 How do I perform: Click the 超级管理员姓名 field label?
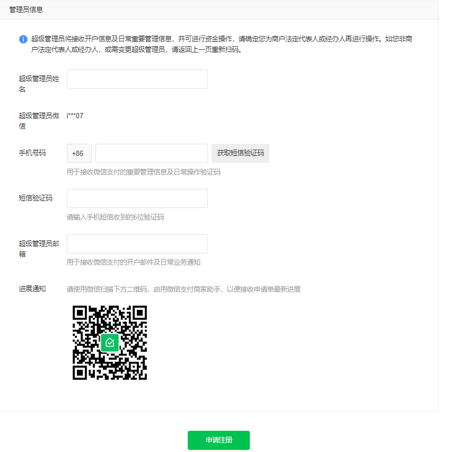tap(39, 84)
